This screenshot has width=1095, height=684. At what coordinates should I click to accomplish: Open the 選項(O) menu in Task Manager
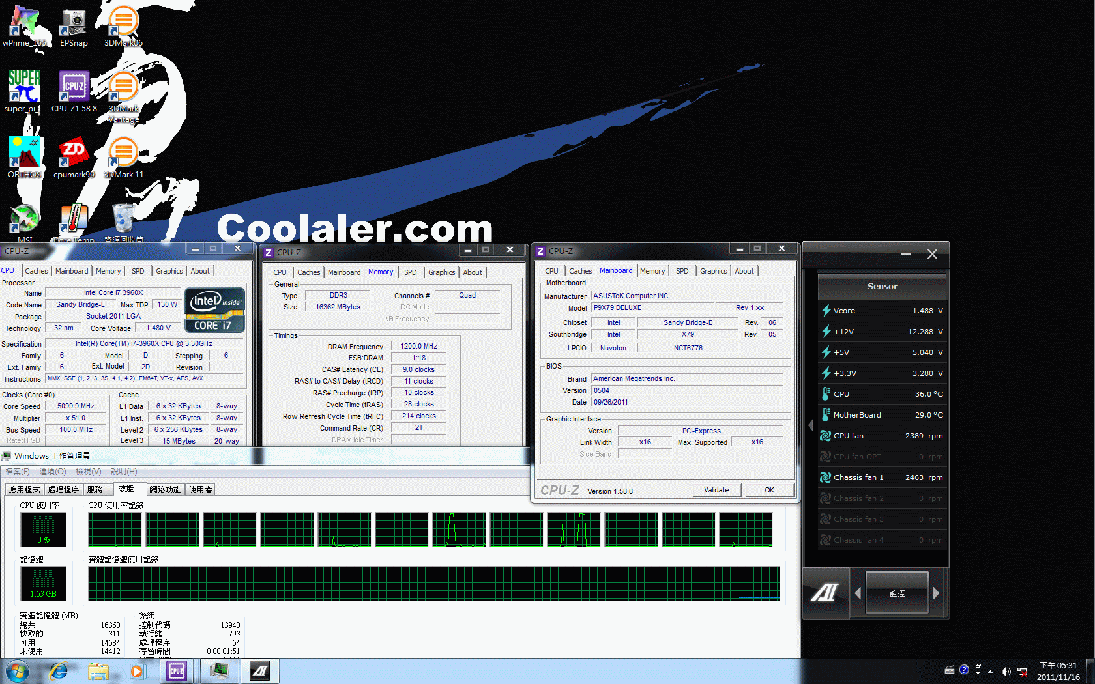pos(53,472)
